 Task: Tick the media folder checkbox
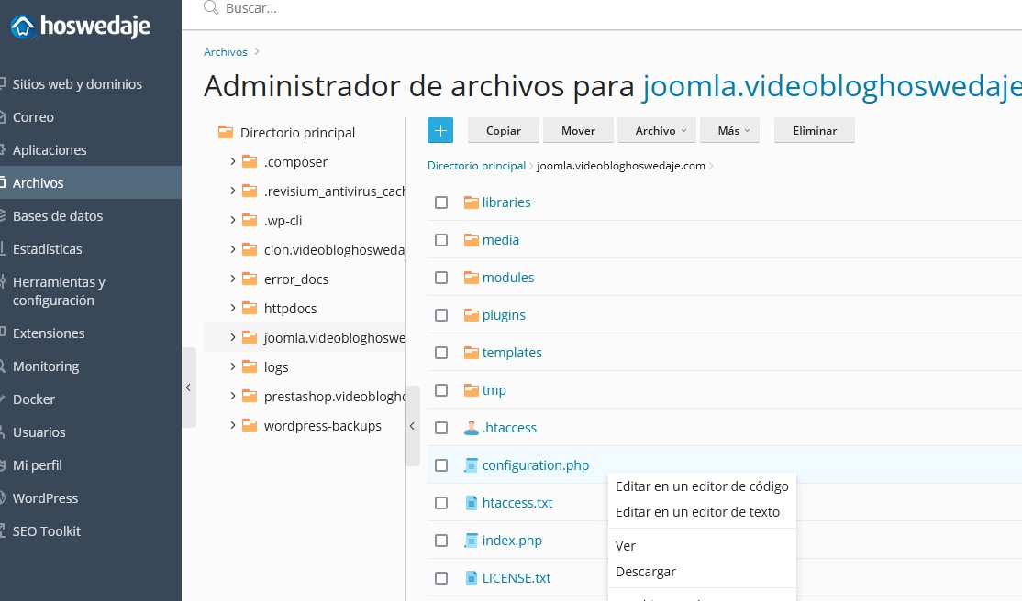click(441, 240)
